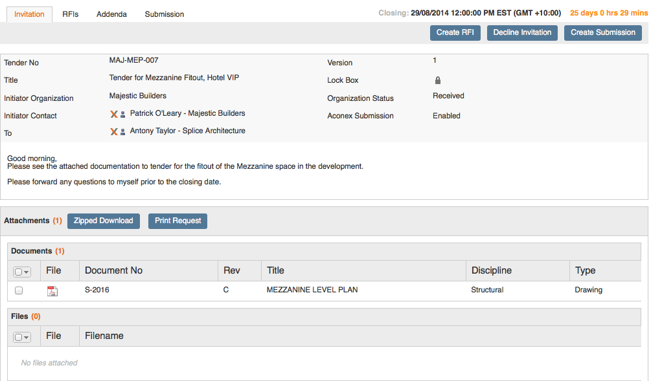Select the Invitation tab
The image size is (651, 381).
click(29, 14)
